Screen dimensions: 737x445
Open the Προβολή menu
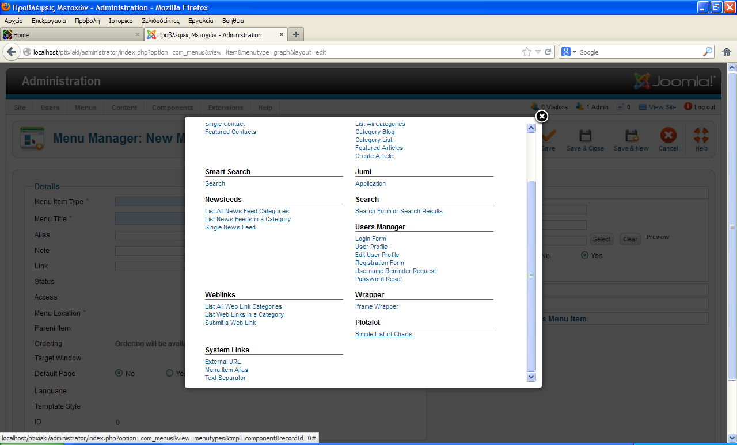(x=88, y=21)
